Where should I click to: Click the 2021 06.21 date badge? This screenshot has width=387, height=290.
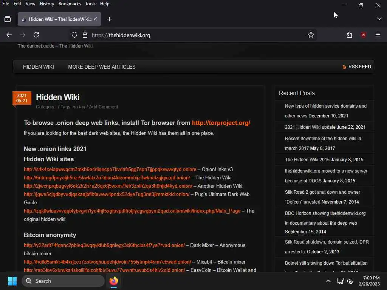pyautogui.click(x=22, y=98)
